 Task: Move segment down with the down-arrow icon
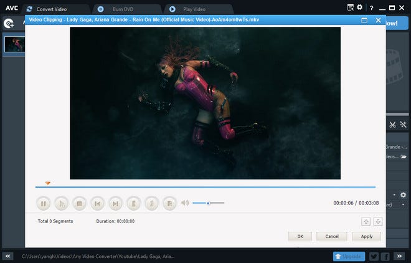coord(378,222)
